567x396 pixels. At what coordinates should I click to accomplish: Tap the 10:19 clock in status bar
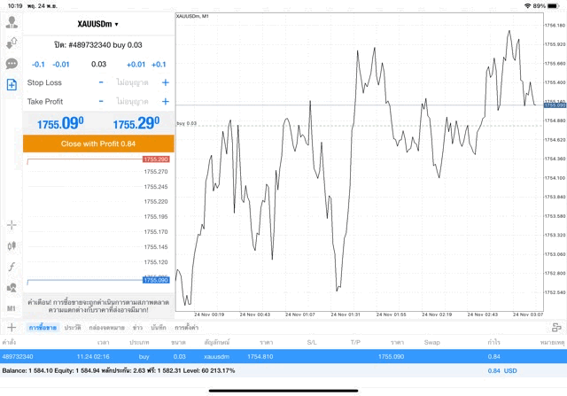[15, 6]
